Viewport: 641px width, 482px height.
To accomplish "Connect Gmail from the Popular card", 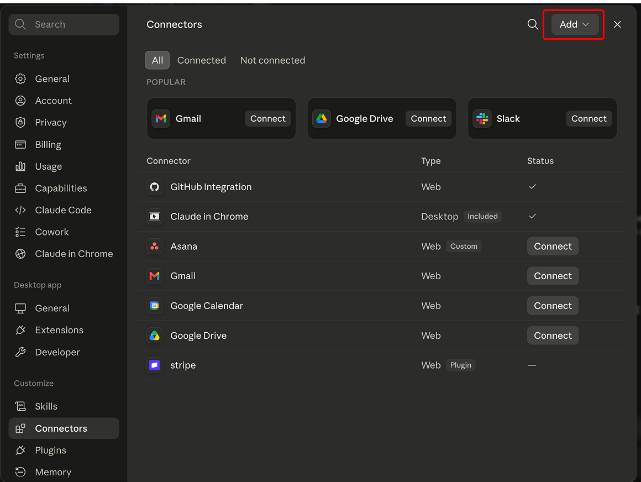I will click(268, 118).
